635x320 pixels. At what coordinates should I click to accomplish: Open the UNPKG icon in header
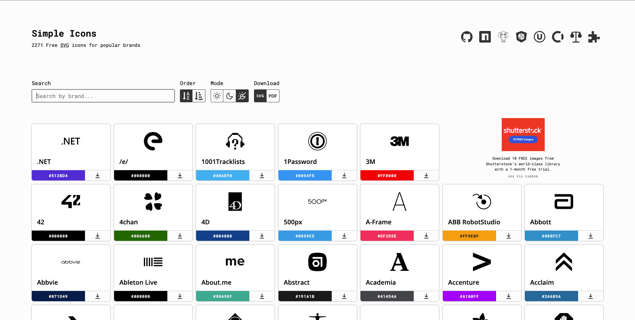[x=539, y=37]
